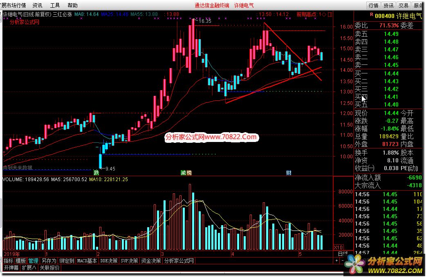426x277 pixels.
Task: Click the 三红必涨 indicator name
Action: point(63,14)
